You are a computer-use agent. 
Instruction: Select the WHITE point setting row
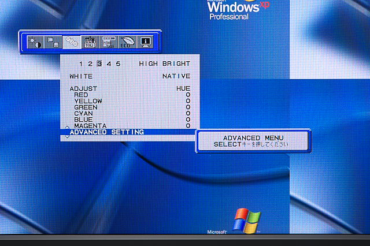coord(81,76)
